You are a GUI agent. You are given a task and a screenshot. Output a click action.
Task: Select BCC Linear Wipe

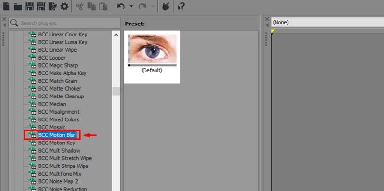pyautogui.click(x=57, y=50)
